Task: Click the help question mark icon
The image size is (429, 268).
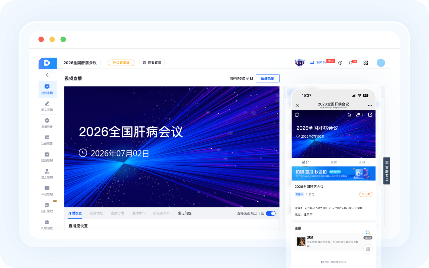Action: coord(340,63)
